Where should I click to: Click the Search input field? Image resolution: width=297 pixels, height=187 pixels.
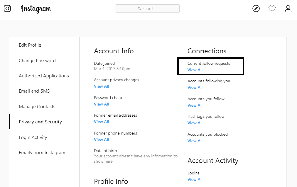(147, 9)
